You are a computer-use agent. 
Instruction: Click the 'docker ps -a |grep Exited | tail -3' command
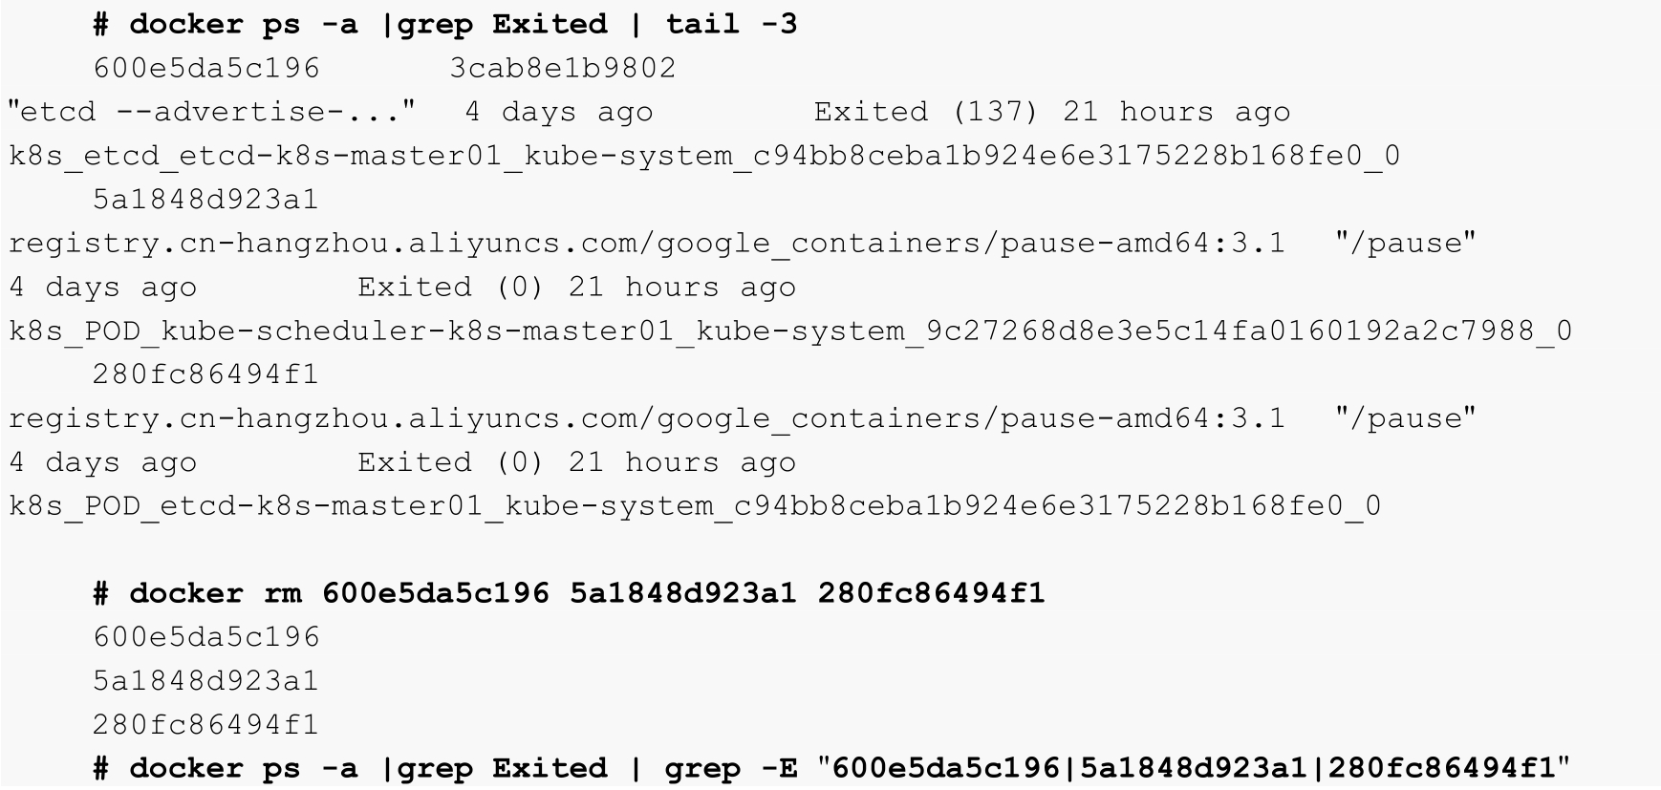click(444, 24)
